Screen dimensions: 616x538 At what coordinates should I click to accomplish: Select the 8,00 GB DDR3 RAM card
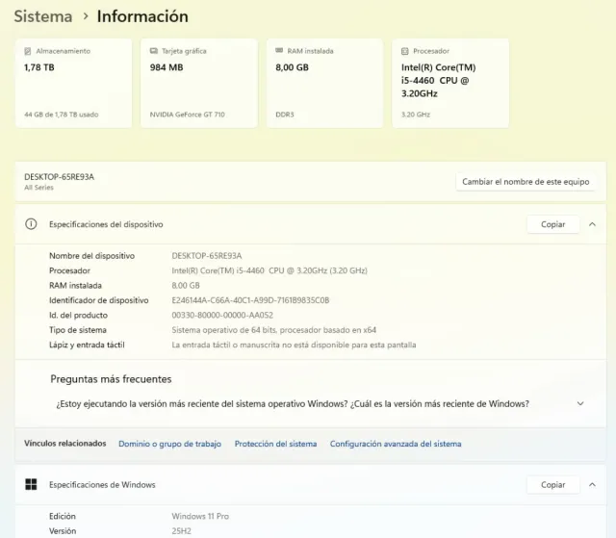(x=323, y=84)
